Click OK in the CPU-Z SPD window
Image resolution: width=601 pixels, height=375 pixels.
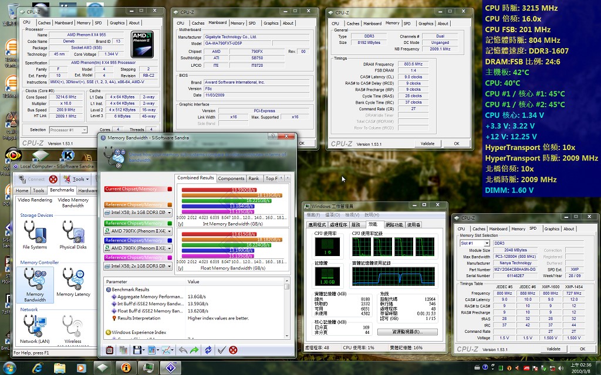pos(582,349)
